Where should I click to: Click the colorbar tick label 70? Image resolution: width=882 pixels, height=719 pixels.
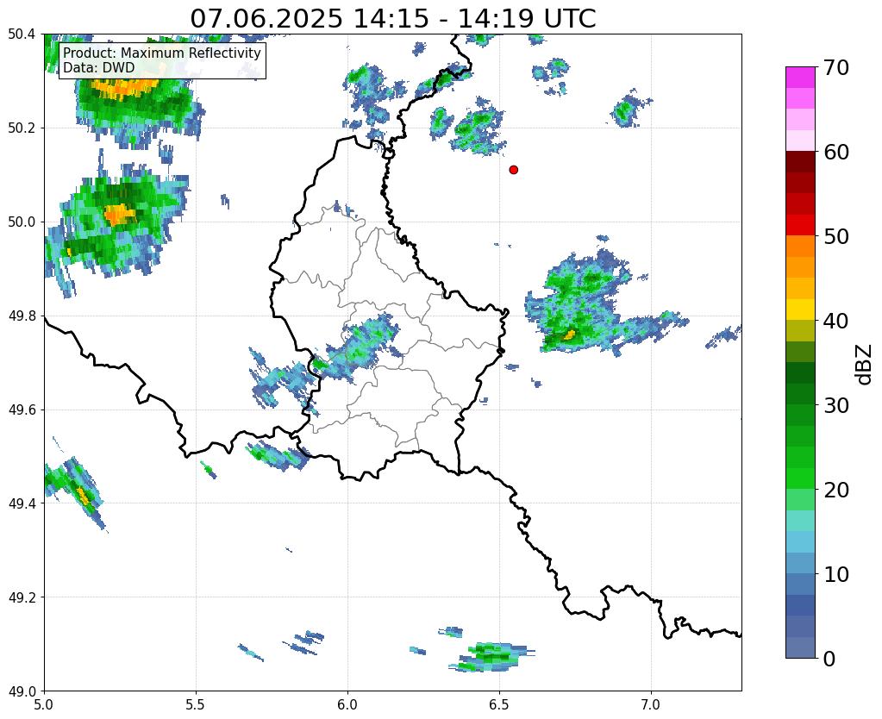[836, 67]
